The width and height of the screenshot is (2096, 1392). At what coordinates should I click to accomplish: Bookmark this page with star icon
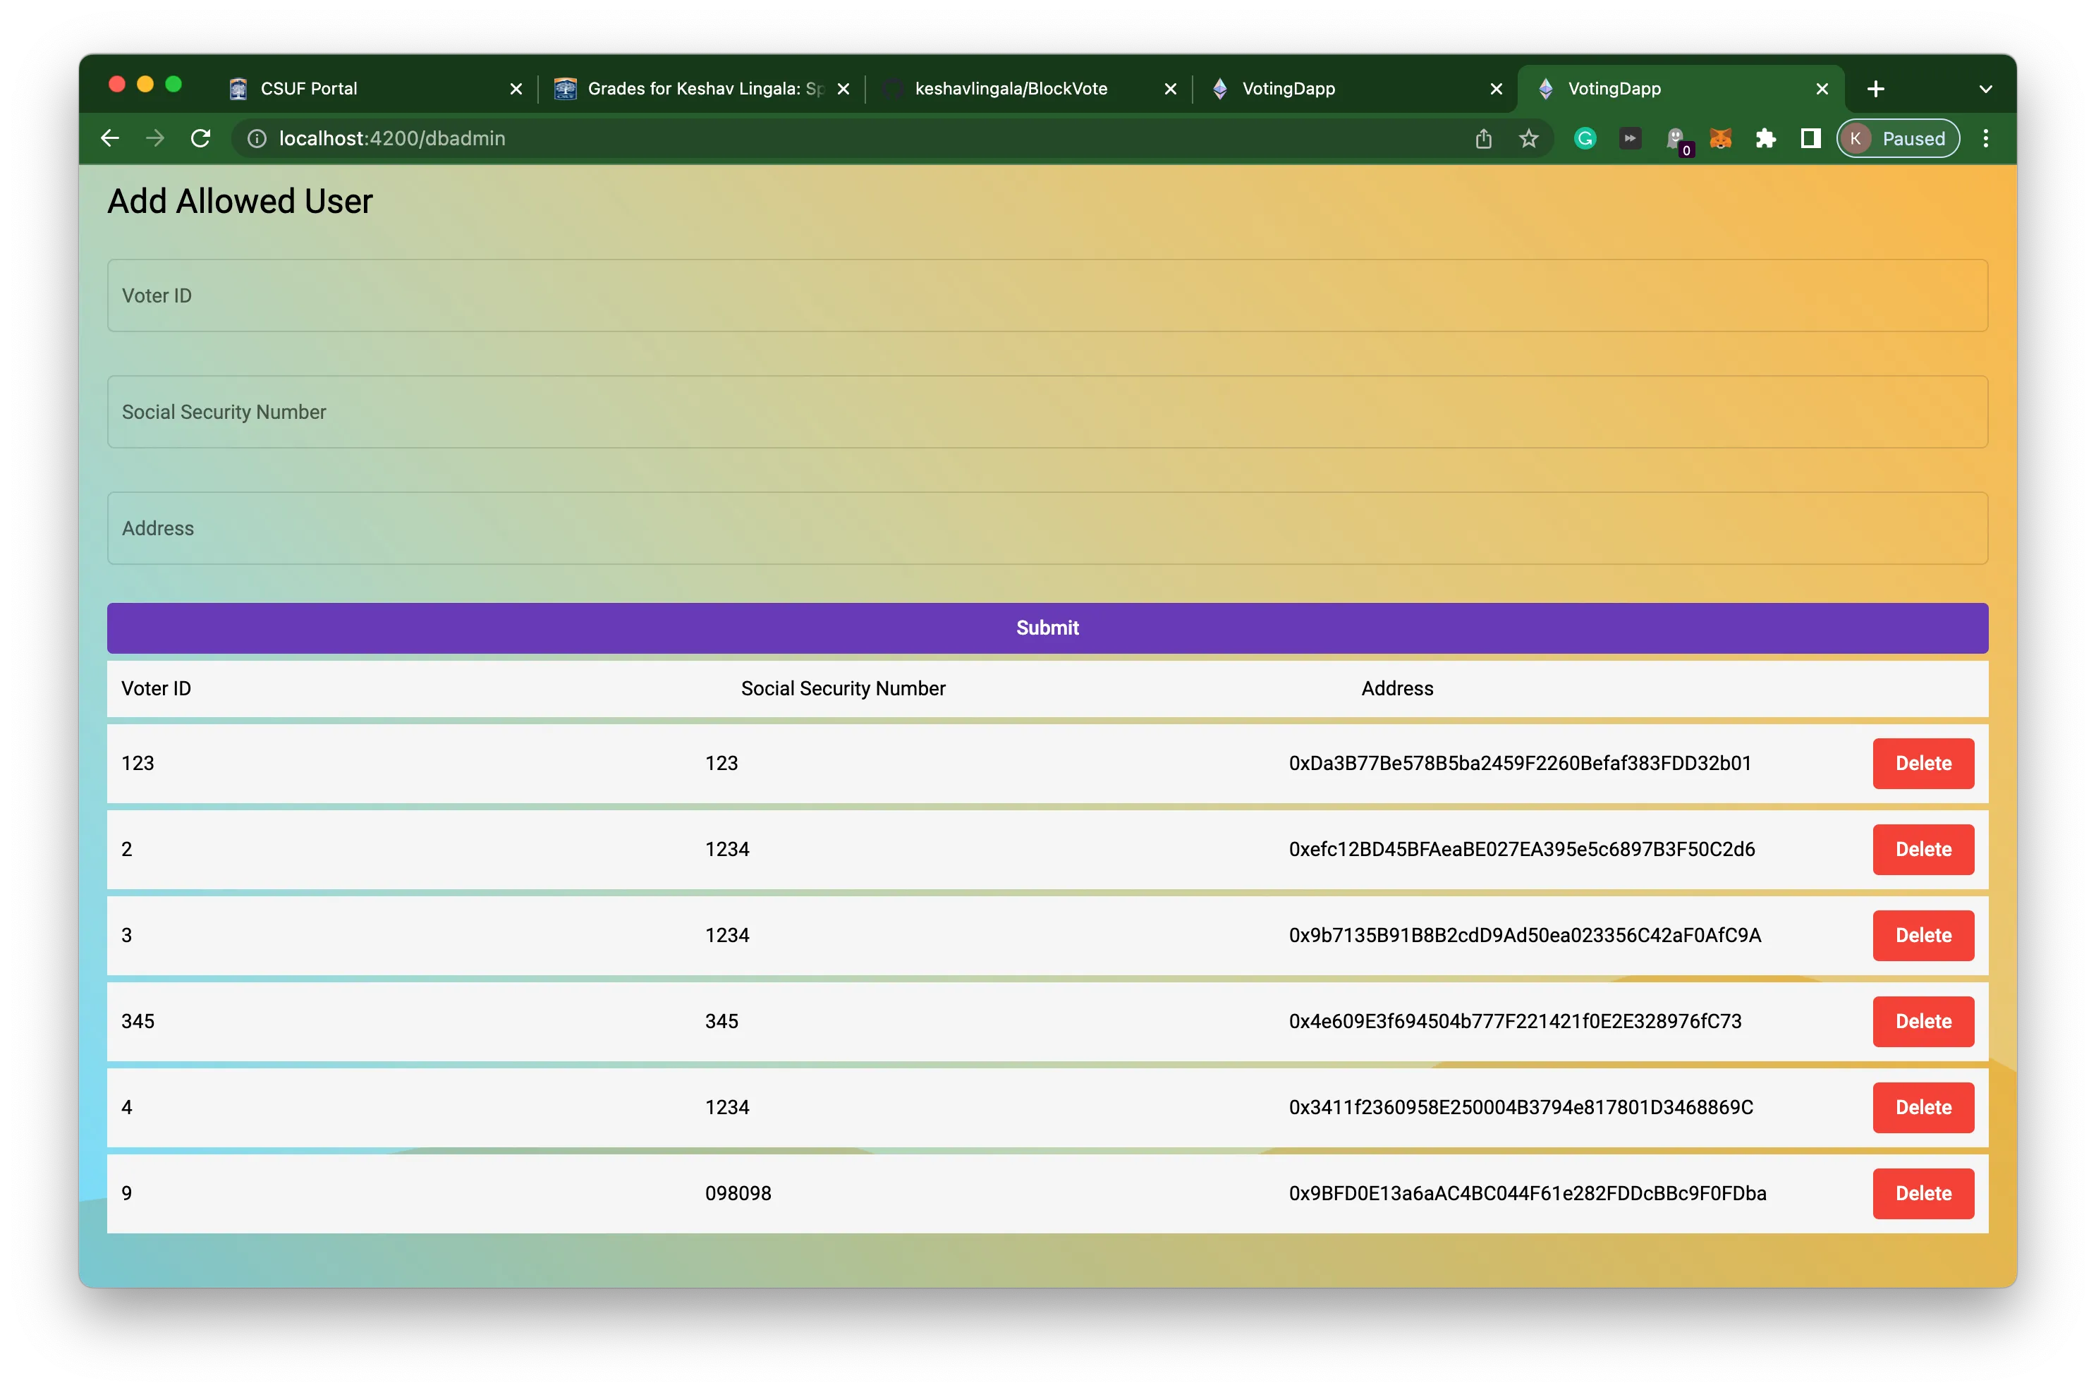coord(1529,138)
